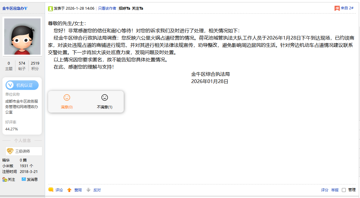Image resolution: width=360 pixels, height=198 pixels.
Task: Click the level 37 badge icon
Action: coord(10,151)
